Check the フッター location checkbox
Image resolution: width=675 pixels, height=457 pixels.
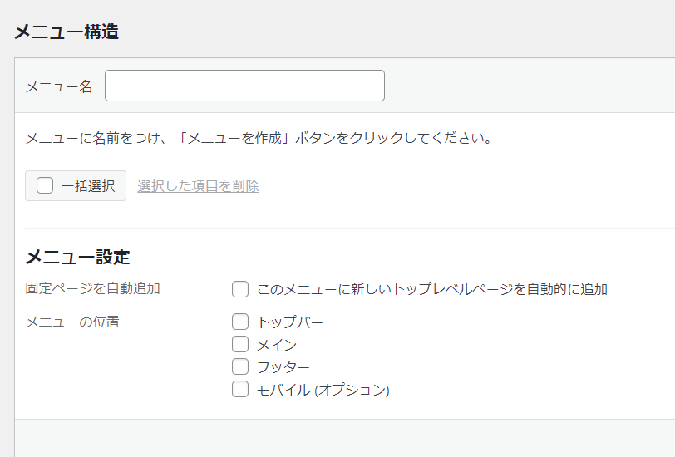[240, 366]
